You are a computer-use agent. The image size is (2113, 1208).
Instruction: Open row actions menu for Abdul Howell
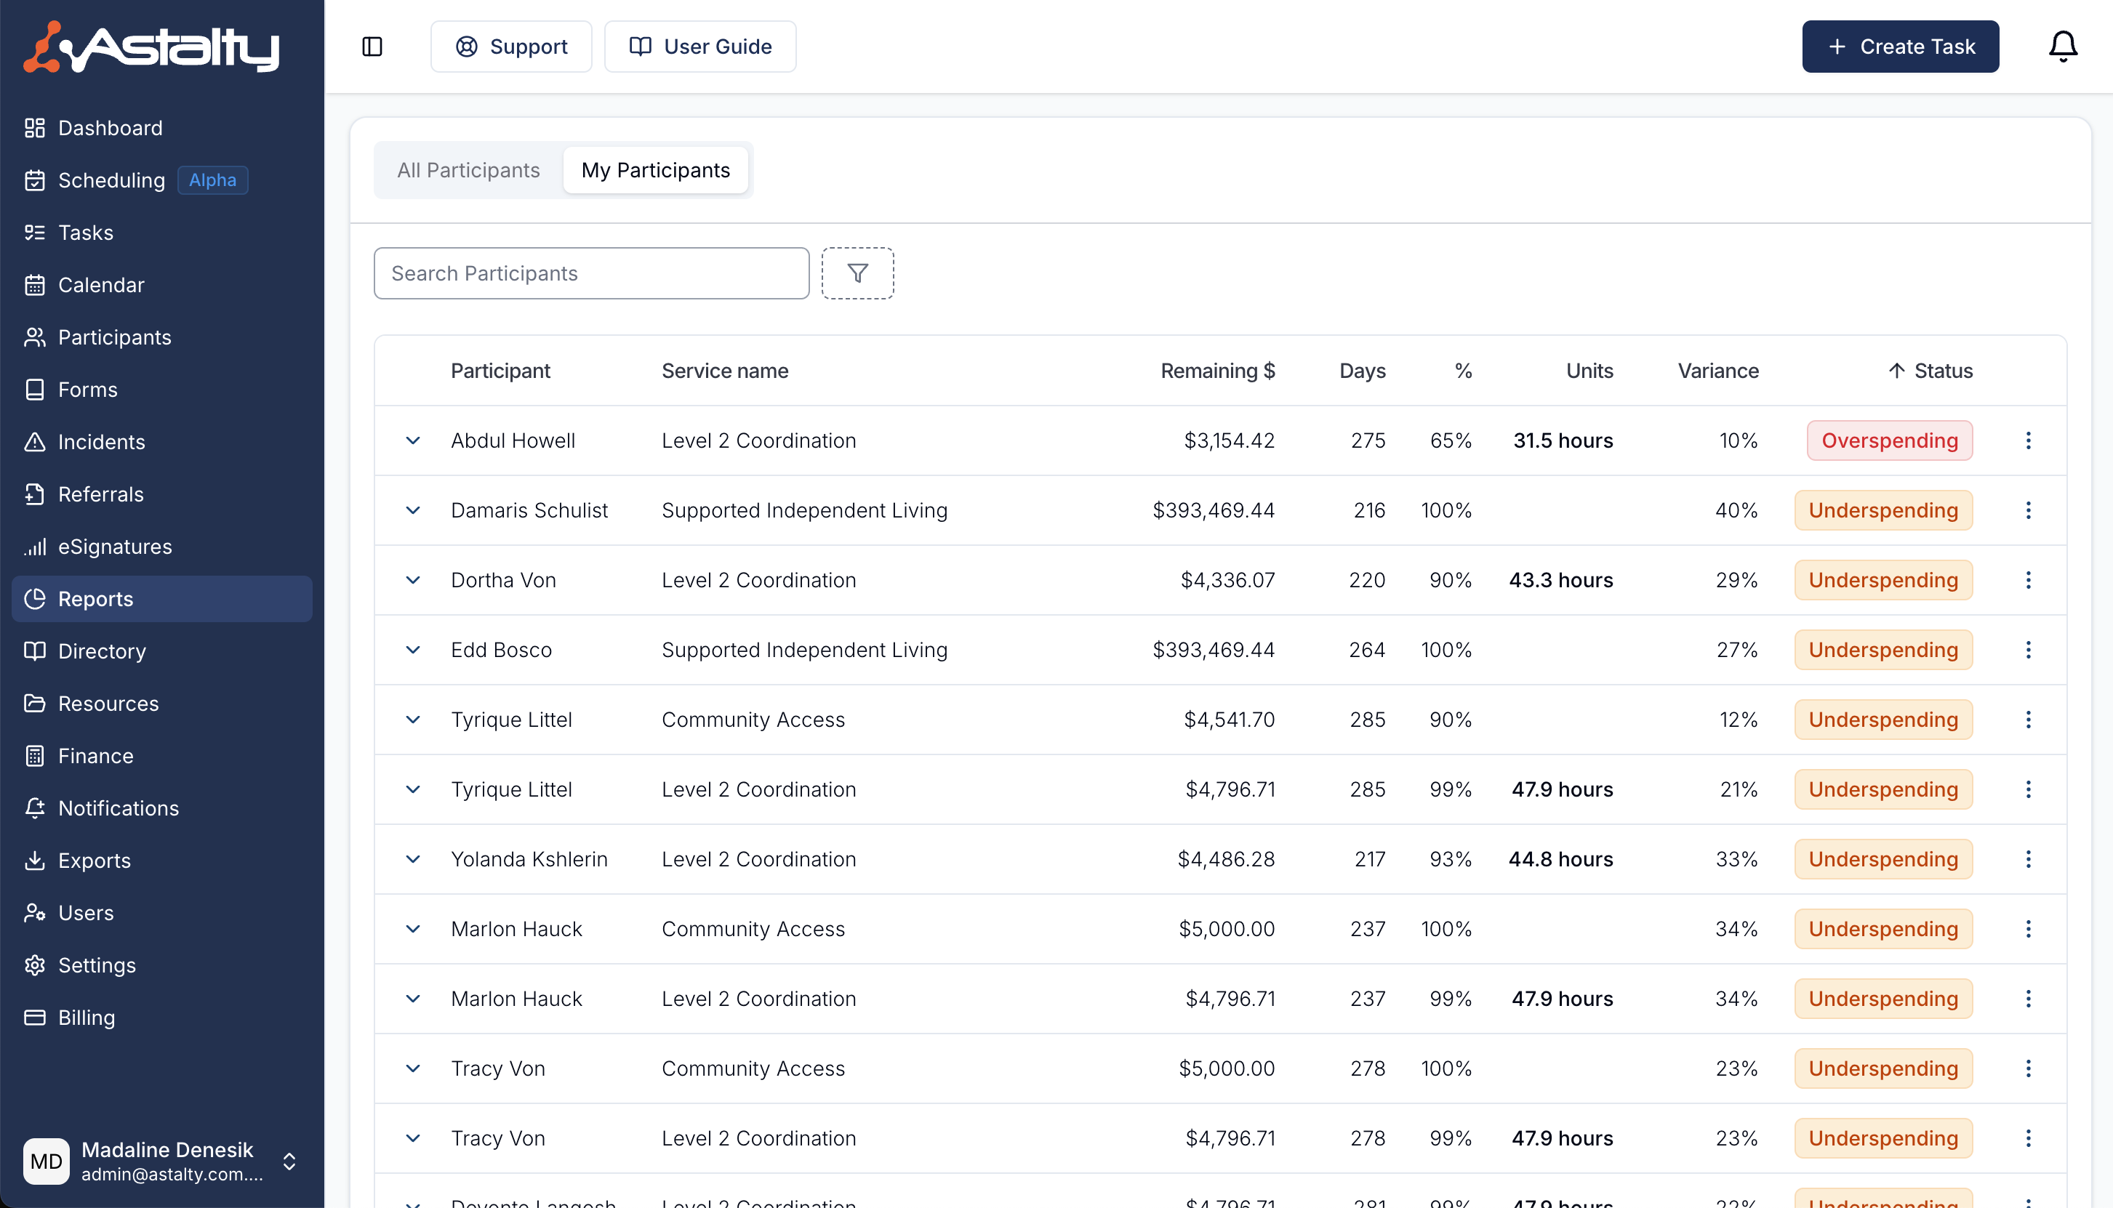[x=2029, y=440]
